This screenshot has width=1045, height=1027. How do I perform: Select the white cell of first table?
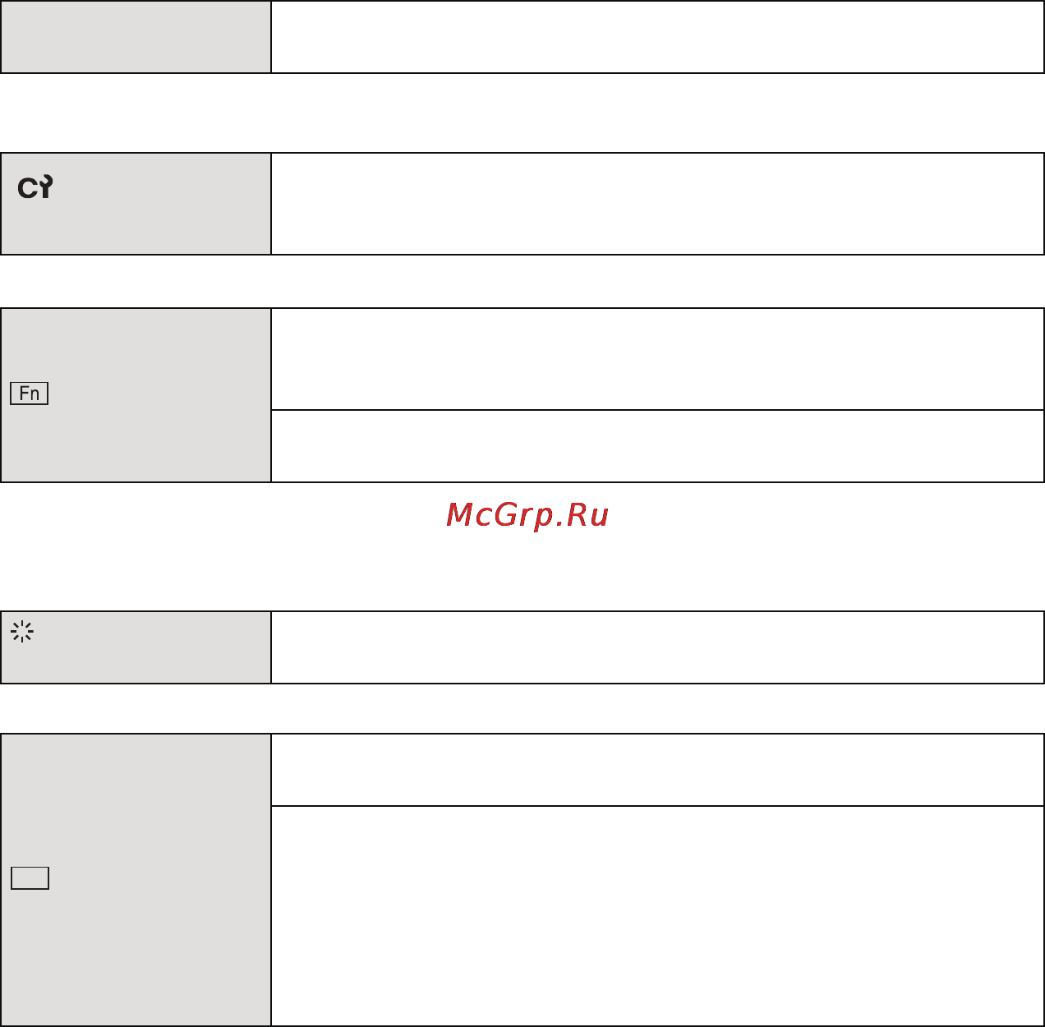tap(657, 36)
